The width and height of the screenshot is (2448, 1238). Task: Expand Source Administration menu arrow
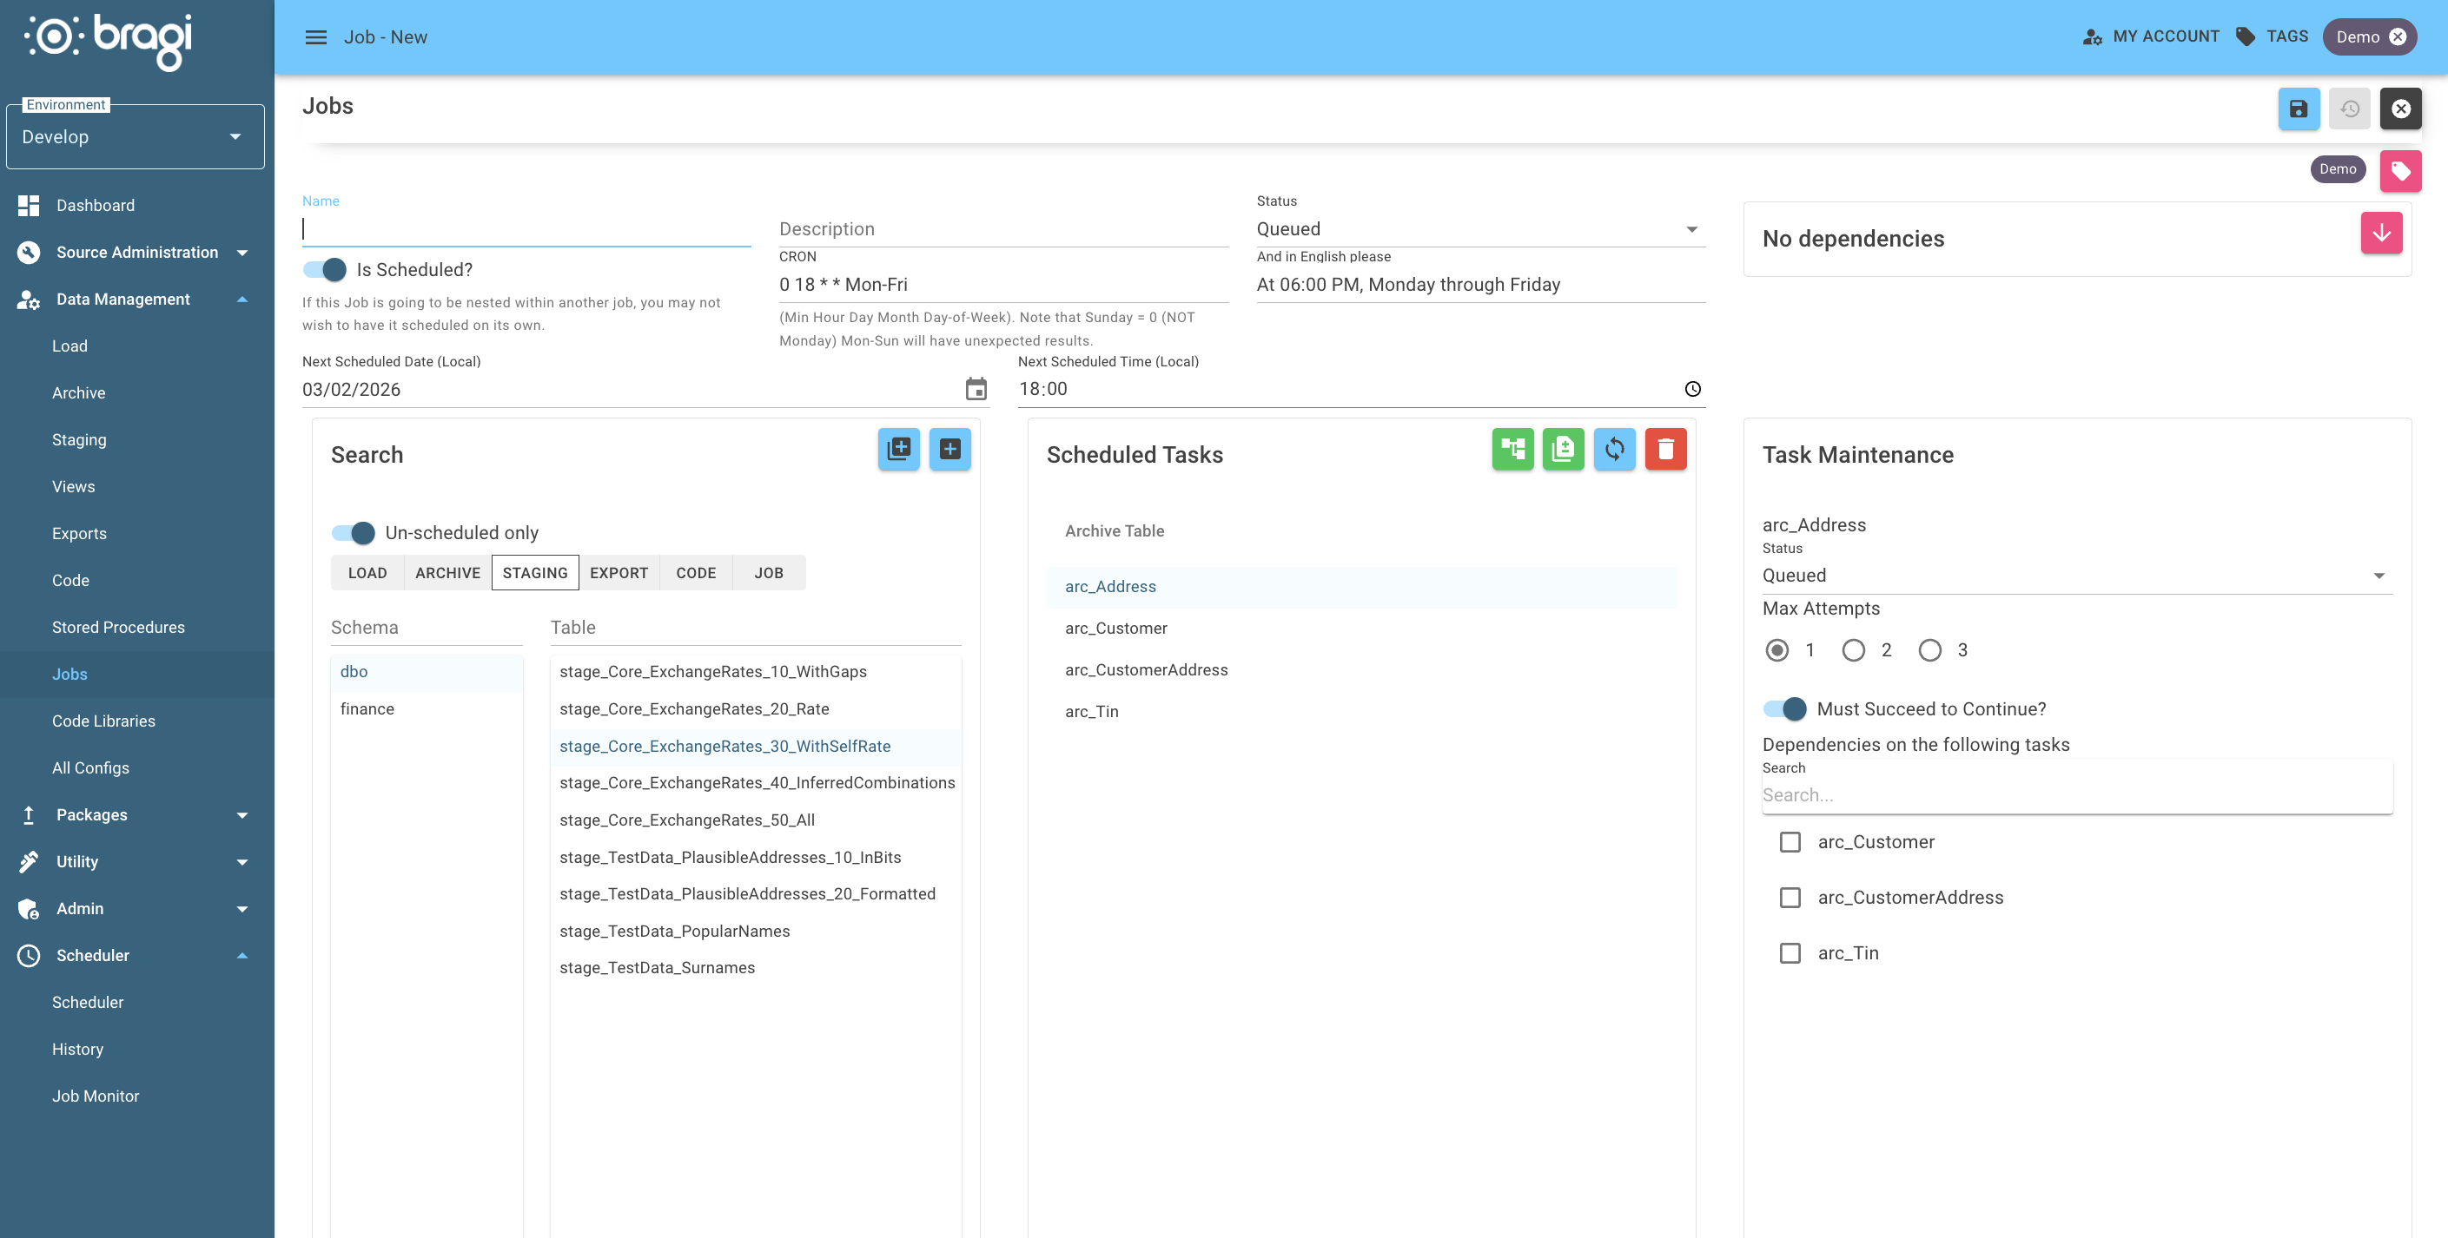tap(242, 253)
